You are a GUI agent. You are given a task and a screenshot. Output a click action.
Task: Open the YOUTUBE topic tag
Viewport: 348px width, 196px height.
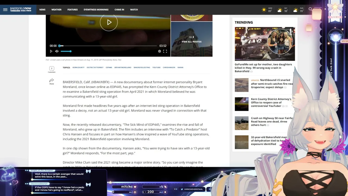[156, 67]
